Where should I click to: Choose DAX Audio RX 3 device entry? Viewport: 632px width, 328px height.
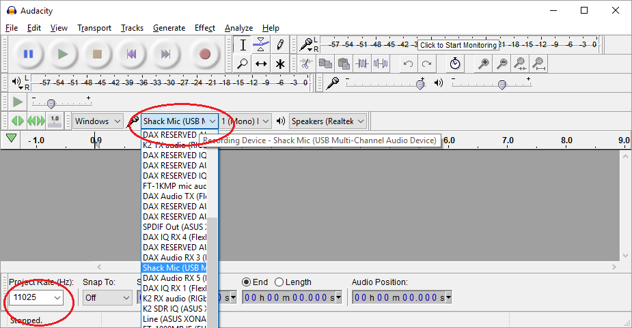(174, 258)
